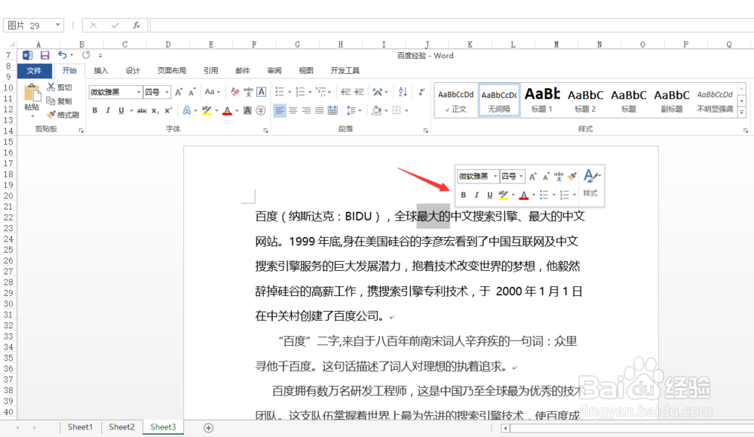This screenshot has height=437, width=754.
Task: Click the Redo icon in Word title bar
Action: pos(86,55)
